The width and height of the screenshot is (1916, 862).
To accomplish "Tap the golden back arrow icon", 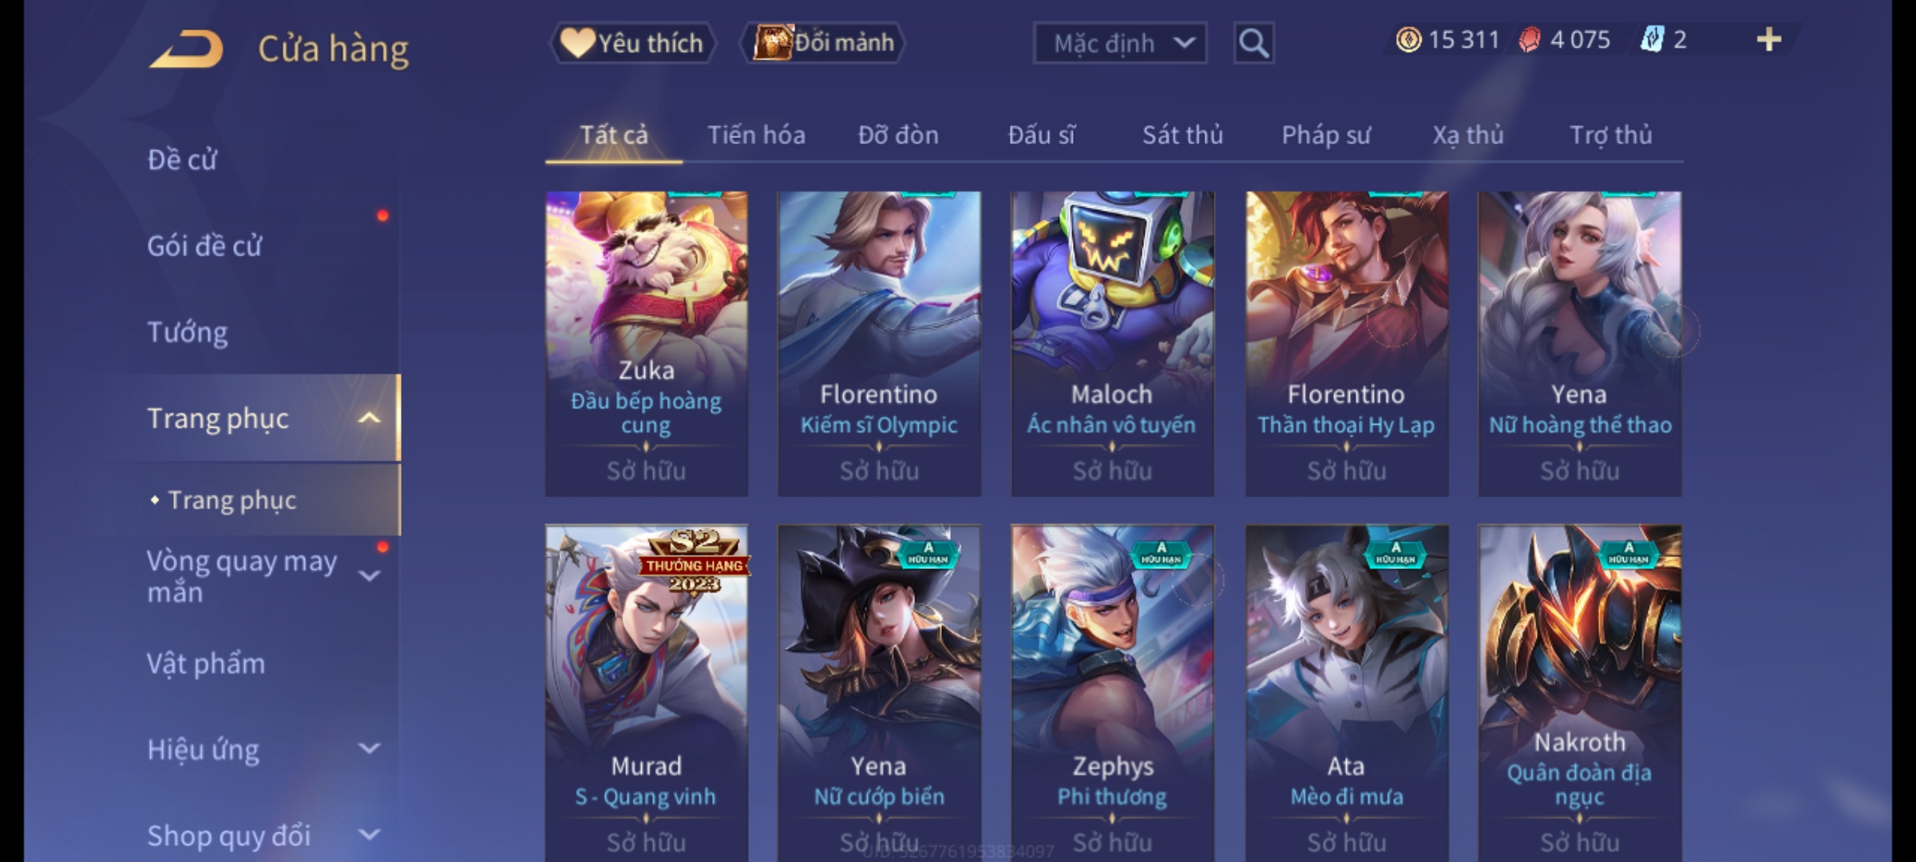I will pyautogui.click(x=186, y=49).
